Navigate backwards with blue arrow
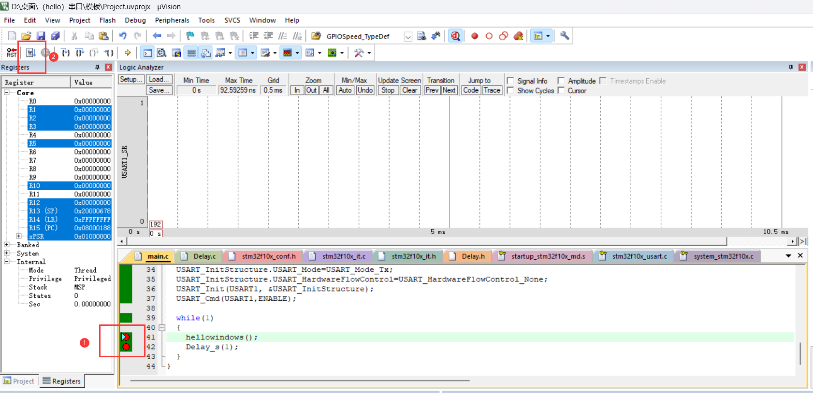813x393 pixels. click(x=157, y=36)
